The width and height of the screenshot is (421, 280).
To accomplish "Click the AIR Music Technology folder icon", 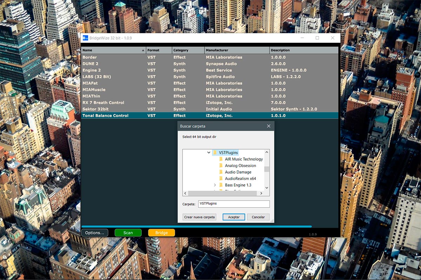I will coord(221,159).
